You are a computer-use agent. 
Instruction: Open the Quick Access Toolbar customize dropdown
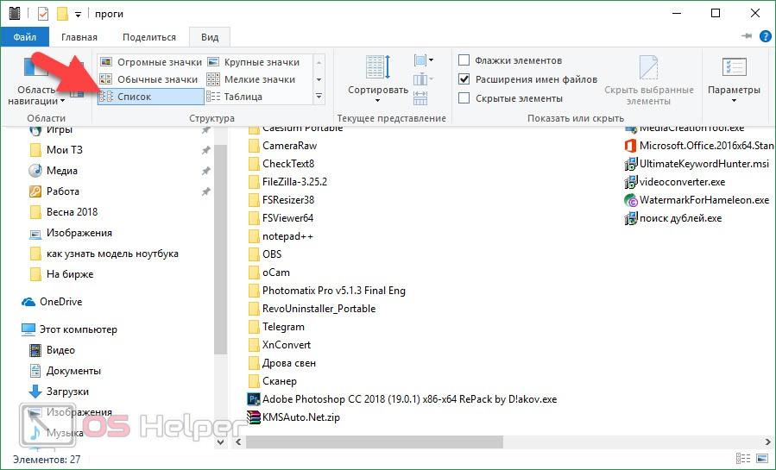(x=79, y=14)
